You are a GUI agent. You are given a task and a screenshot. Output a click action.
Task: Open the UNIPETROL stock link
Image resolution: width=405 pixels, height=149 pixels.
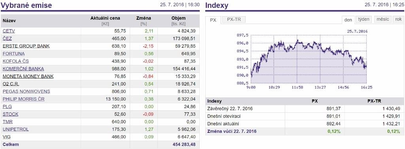pyautogui.click(x=15, y=129)
